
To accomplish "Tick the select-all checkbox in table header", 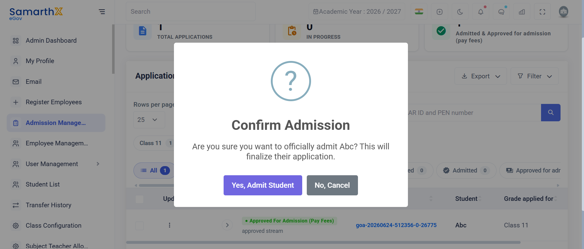I will coord(140,199).
